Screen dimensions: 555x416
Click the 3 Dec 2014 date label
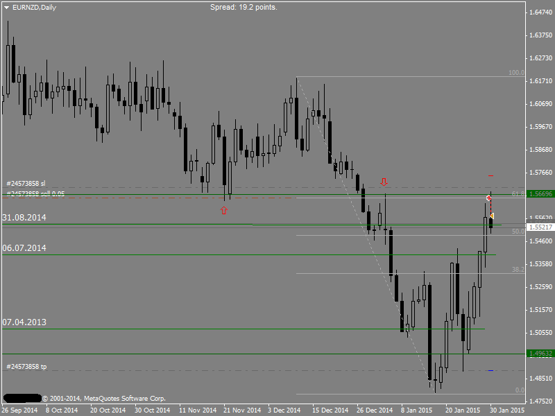click(x=284, y=410)
